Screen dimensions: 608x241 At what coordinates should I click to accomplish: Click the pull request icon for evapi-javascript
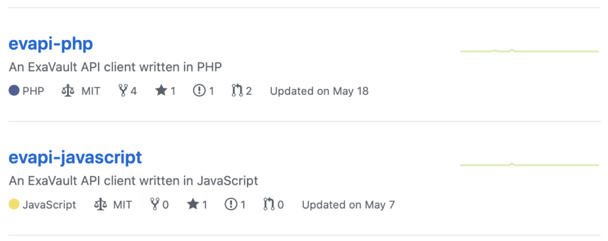(x=269, y=204)
